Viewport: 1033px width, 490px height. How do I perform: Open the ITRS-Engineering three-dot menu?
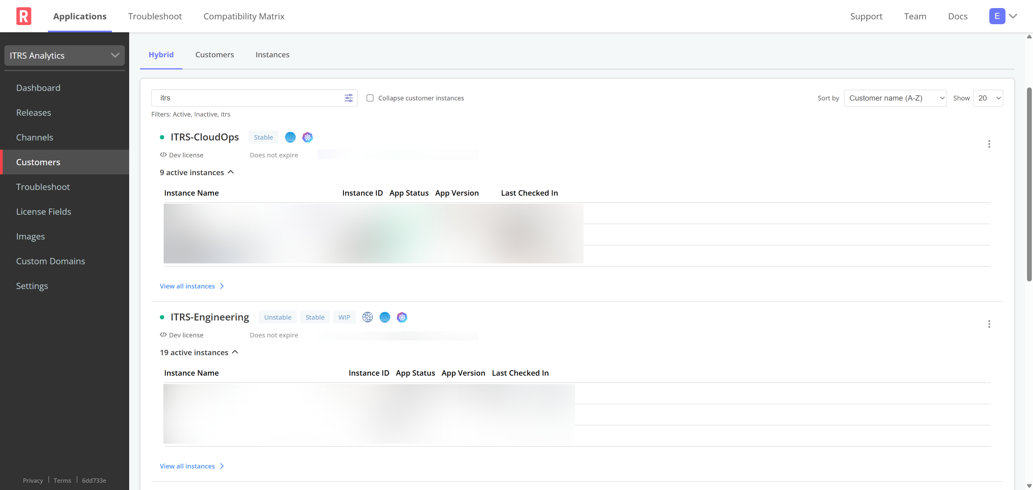(x=989, y=324)
